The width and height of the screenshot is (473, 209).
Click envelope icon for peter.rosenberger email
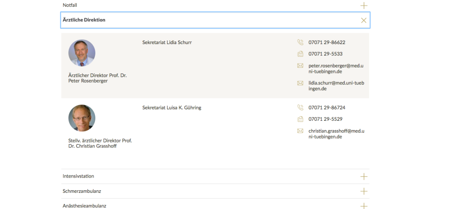(x=300, y=65)
